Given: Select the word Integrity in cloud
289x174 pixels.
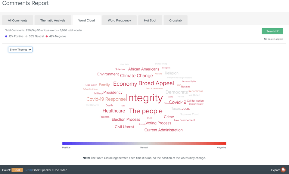Looking at the screenshot, I should coord(144,98).
